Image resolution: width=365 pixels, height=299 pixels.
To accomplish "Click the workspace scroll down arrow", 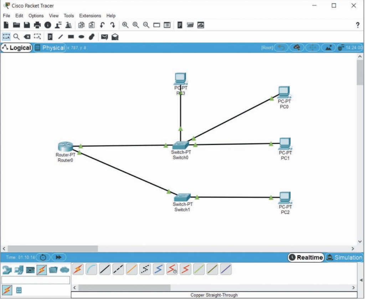I will tap(360, 242).
